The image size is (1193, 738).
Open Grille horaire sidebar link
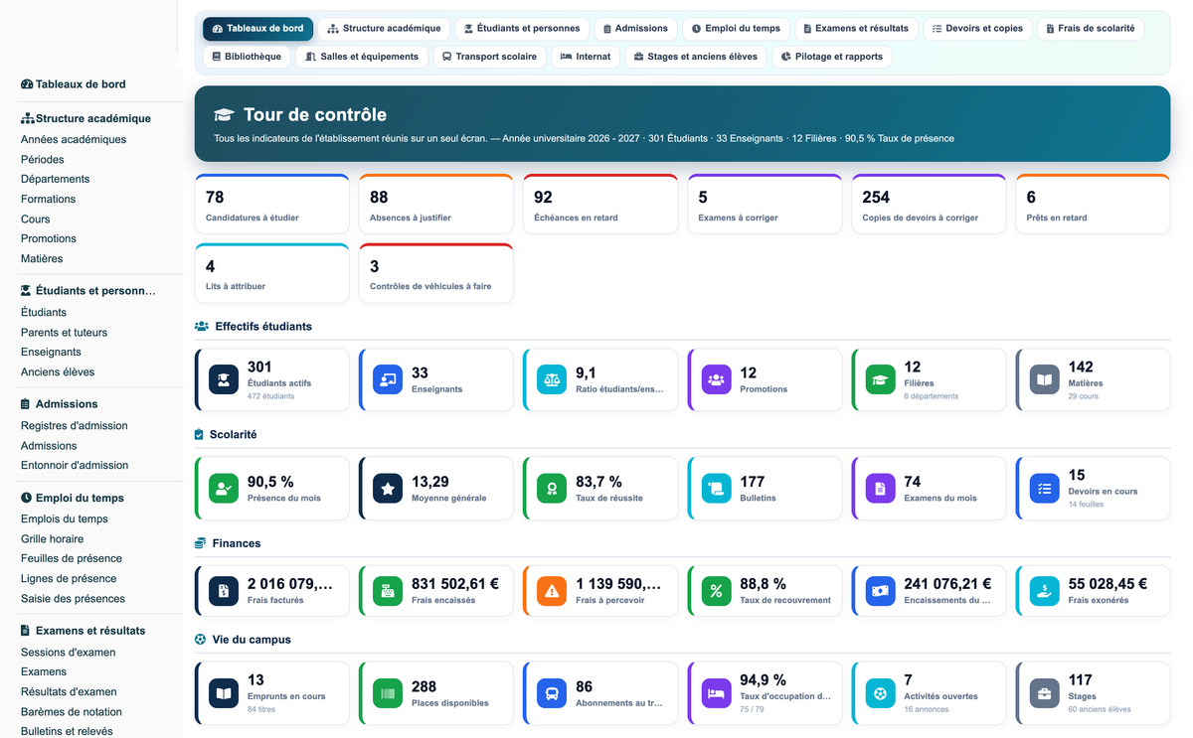coord(53,538)
